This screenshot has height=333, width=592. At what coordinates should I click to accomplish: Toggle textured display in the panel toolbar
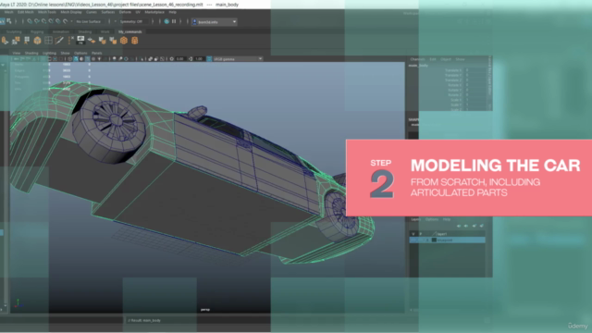click(x=93, y=59)
